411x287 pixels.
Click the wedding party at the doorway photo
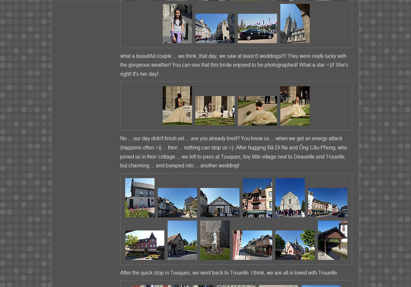tap(215, 111)
